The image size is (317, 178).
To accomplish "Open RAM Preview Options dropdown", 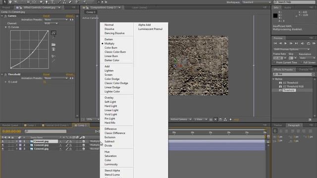I will [291, 49].
